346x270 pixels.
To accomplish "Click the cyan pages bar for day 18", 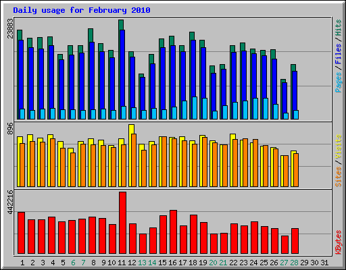I will (195, 108).
